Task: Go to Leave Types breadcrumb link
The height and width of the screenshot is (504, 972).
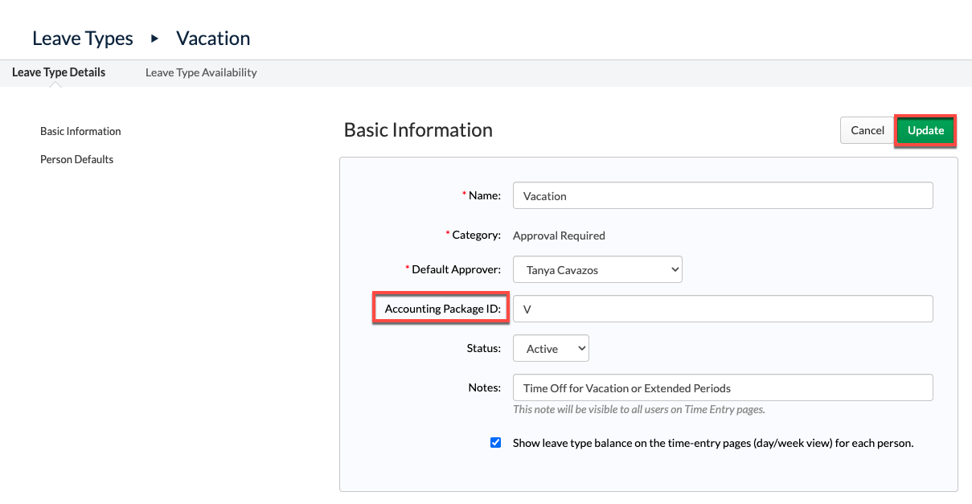Action: pyautogui.click(x=83, y=38)
